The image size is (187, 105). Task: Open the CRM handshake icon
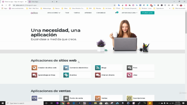tap(34, 98)
